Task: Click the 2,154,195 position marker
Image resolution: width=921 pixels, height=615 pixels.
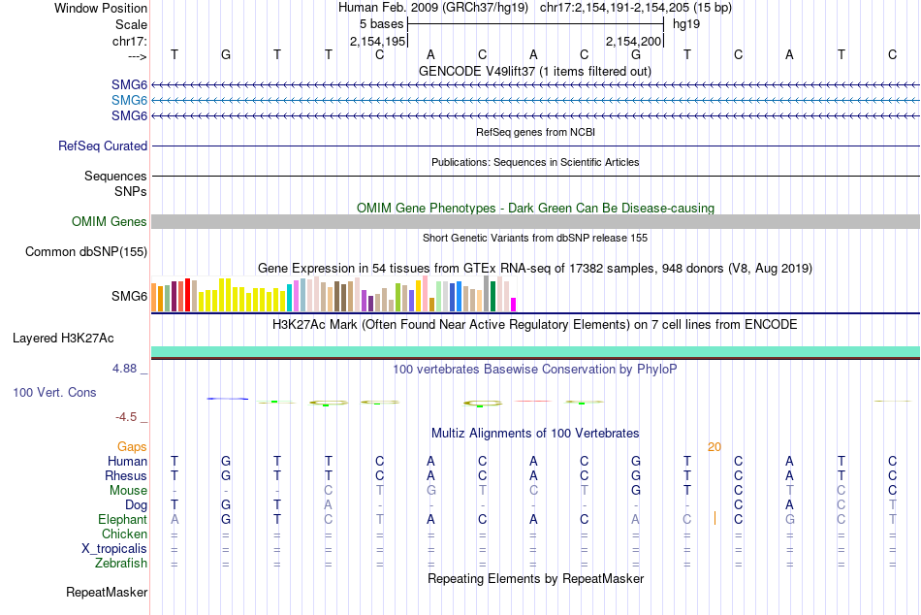Action: [x=378, y=41]
